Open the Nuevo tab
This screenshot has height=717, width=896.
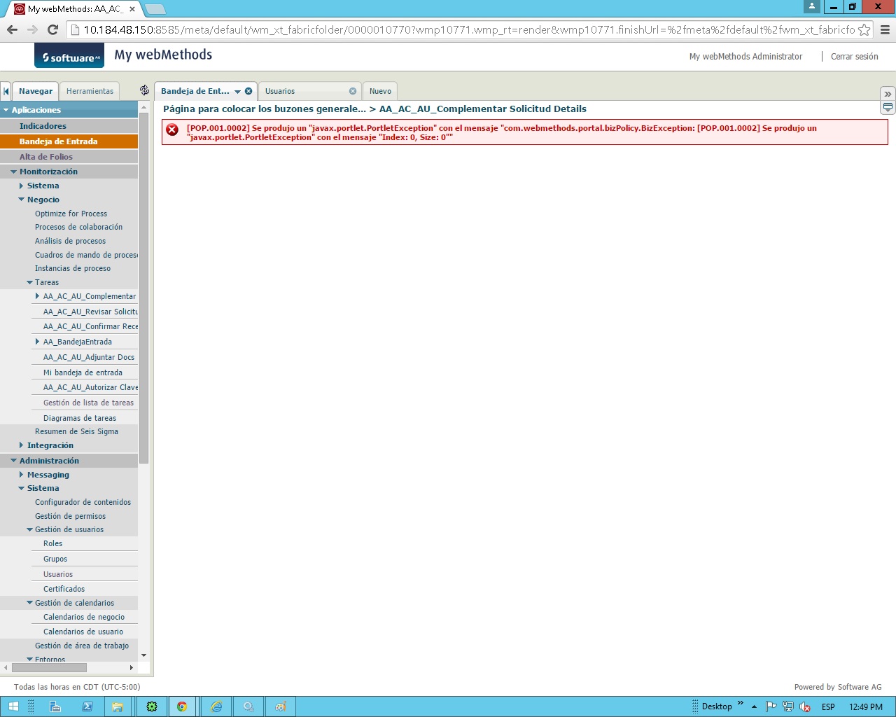pos(380,91)
